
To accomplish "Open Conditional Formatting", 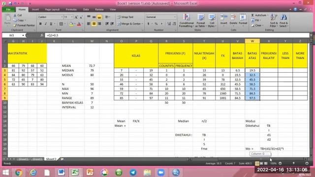I will [x=187, y=21].
